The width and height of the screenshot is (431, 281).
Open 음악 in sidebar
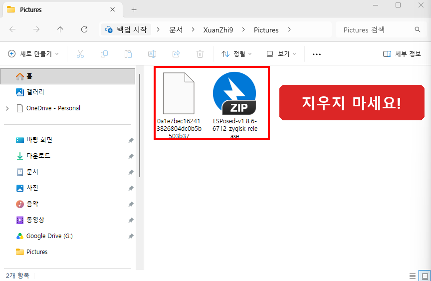[68, 204]
